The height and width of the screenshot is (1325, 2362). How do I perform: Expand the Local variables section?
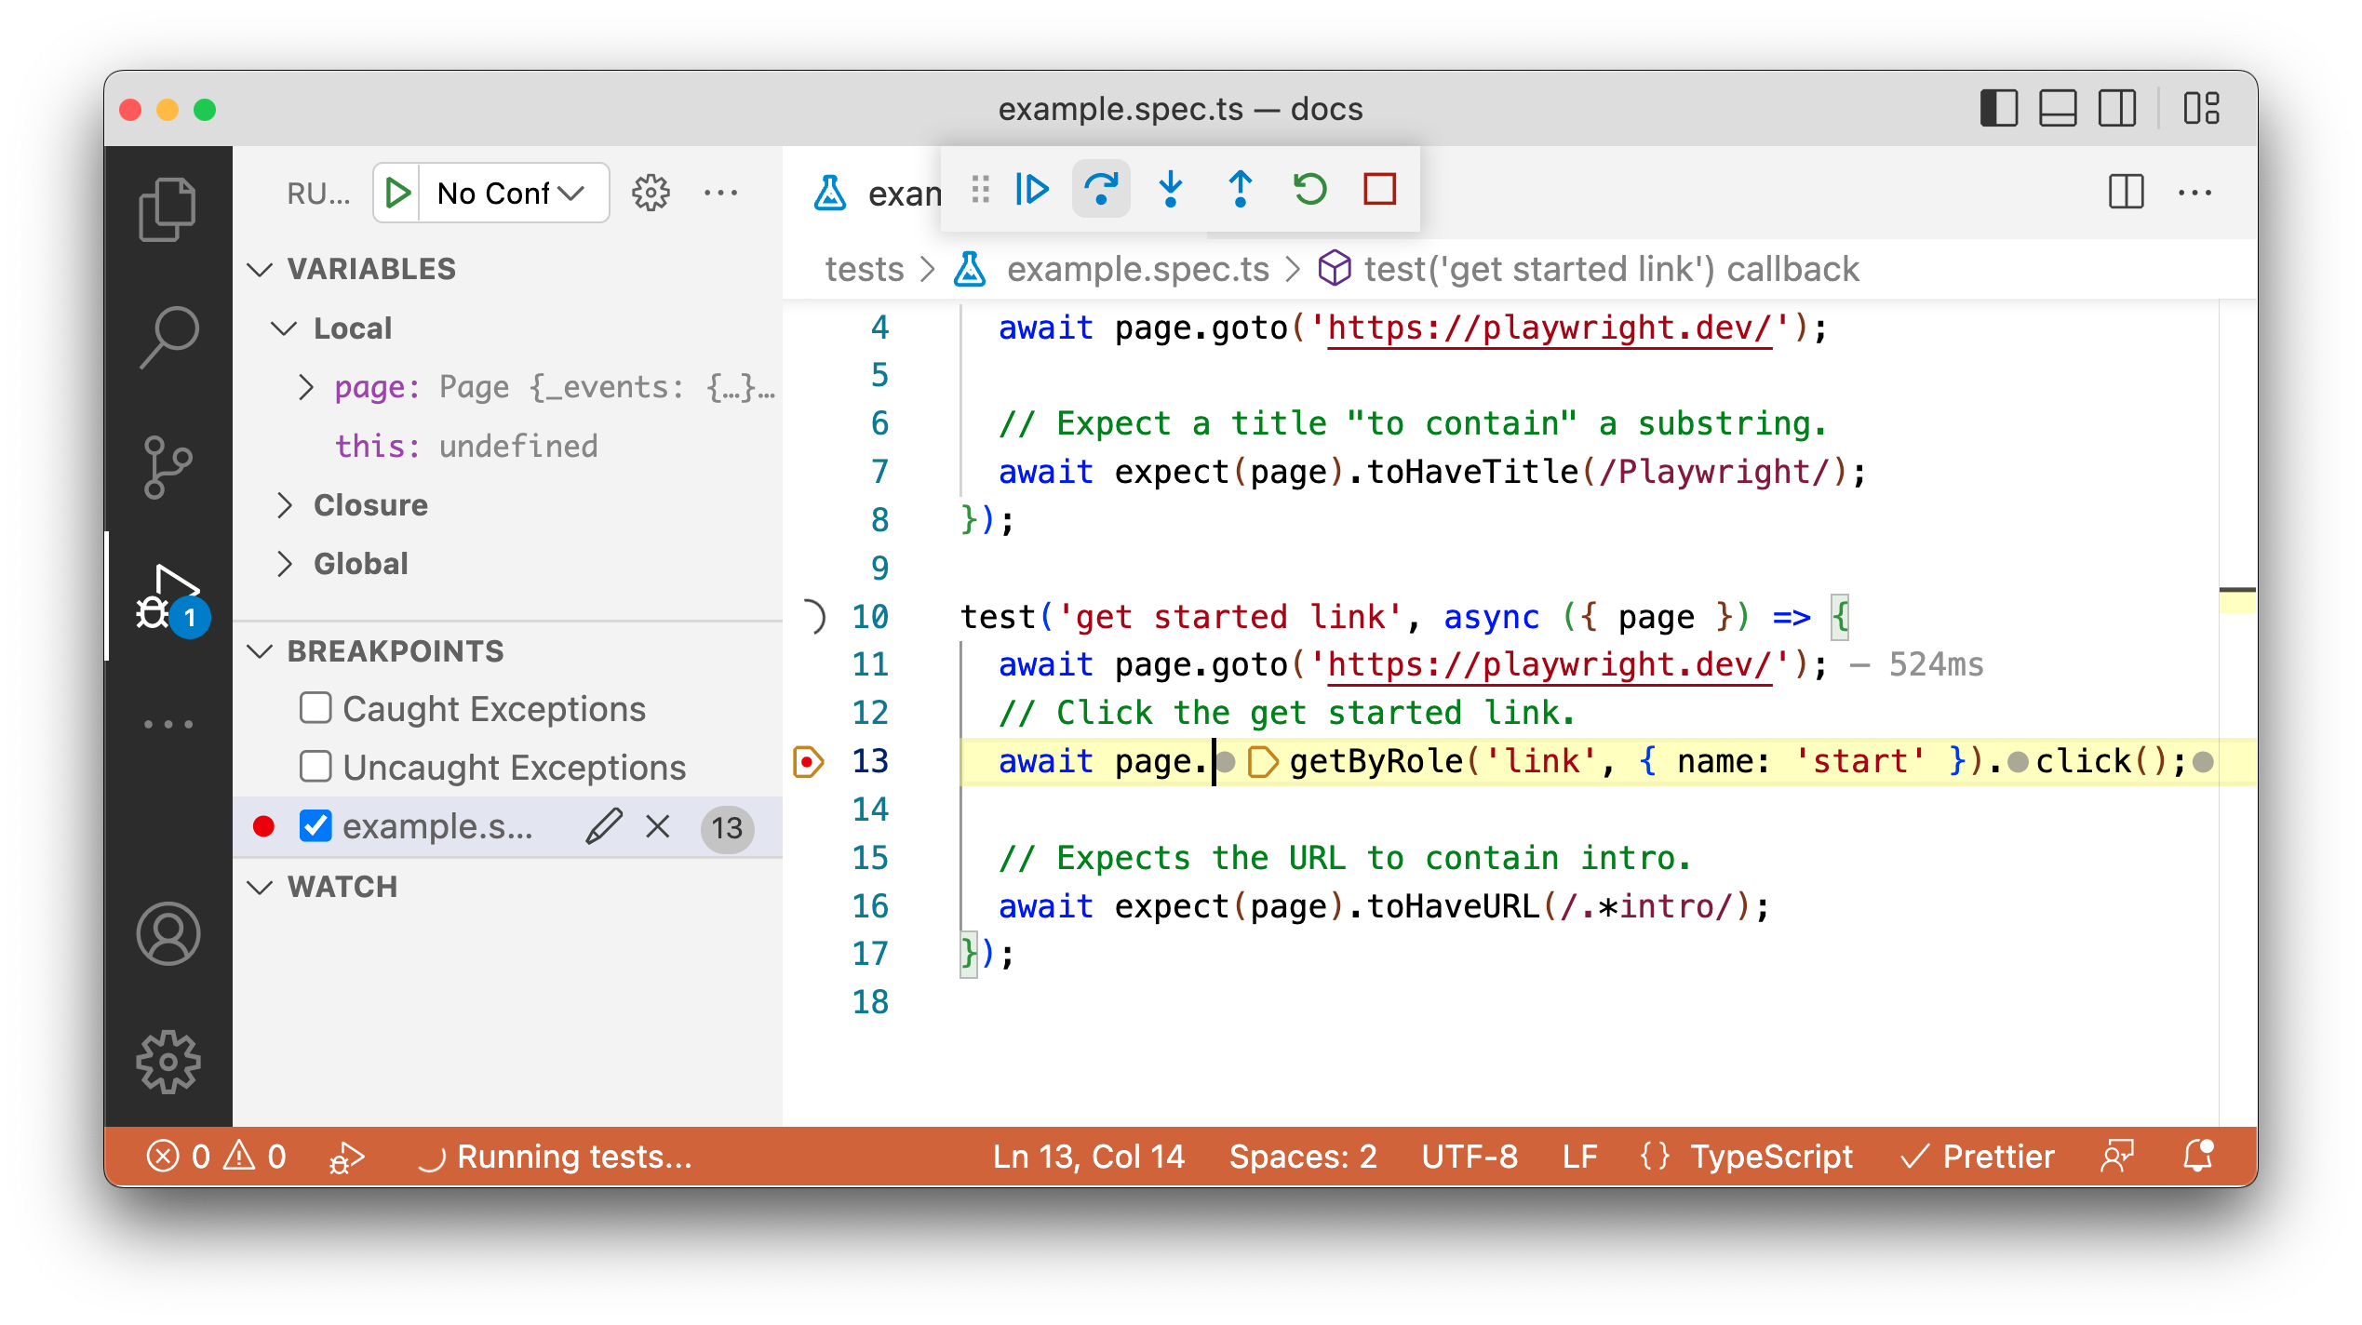click(286, 329)
